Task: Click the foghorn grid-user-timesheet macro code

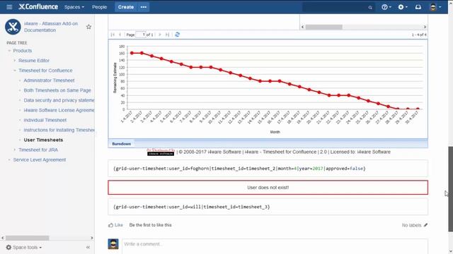Action: (239, 169)
